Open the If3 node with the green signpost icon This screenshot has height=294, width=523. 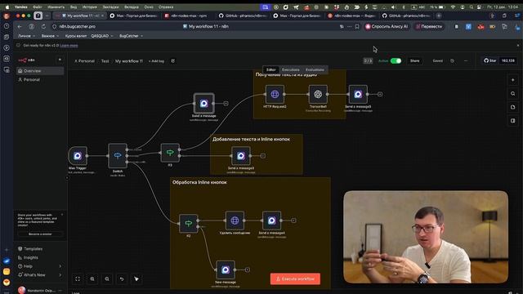point(170,153)
